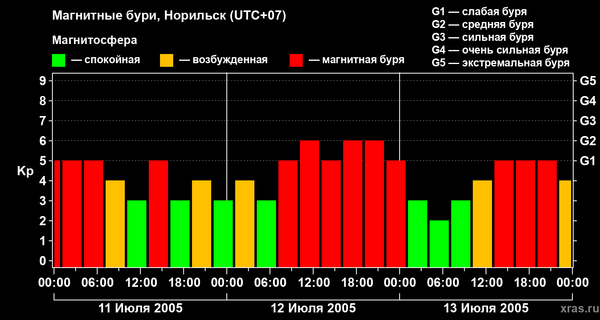
Task: Select the red Kp 5 bar at 06:00 on 11 July
Action: pyautogui.click(x=94, y=214)
